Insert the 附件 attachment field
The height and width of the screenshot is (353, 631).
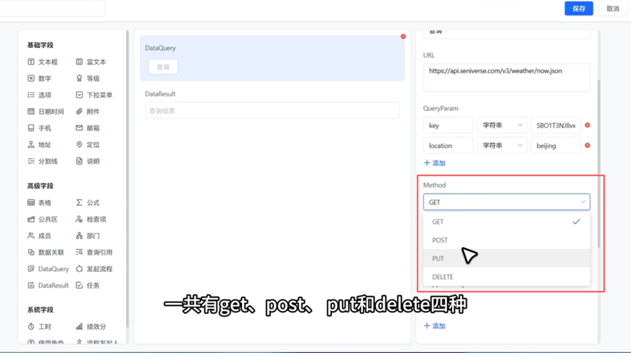click(88, 111)
